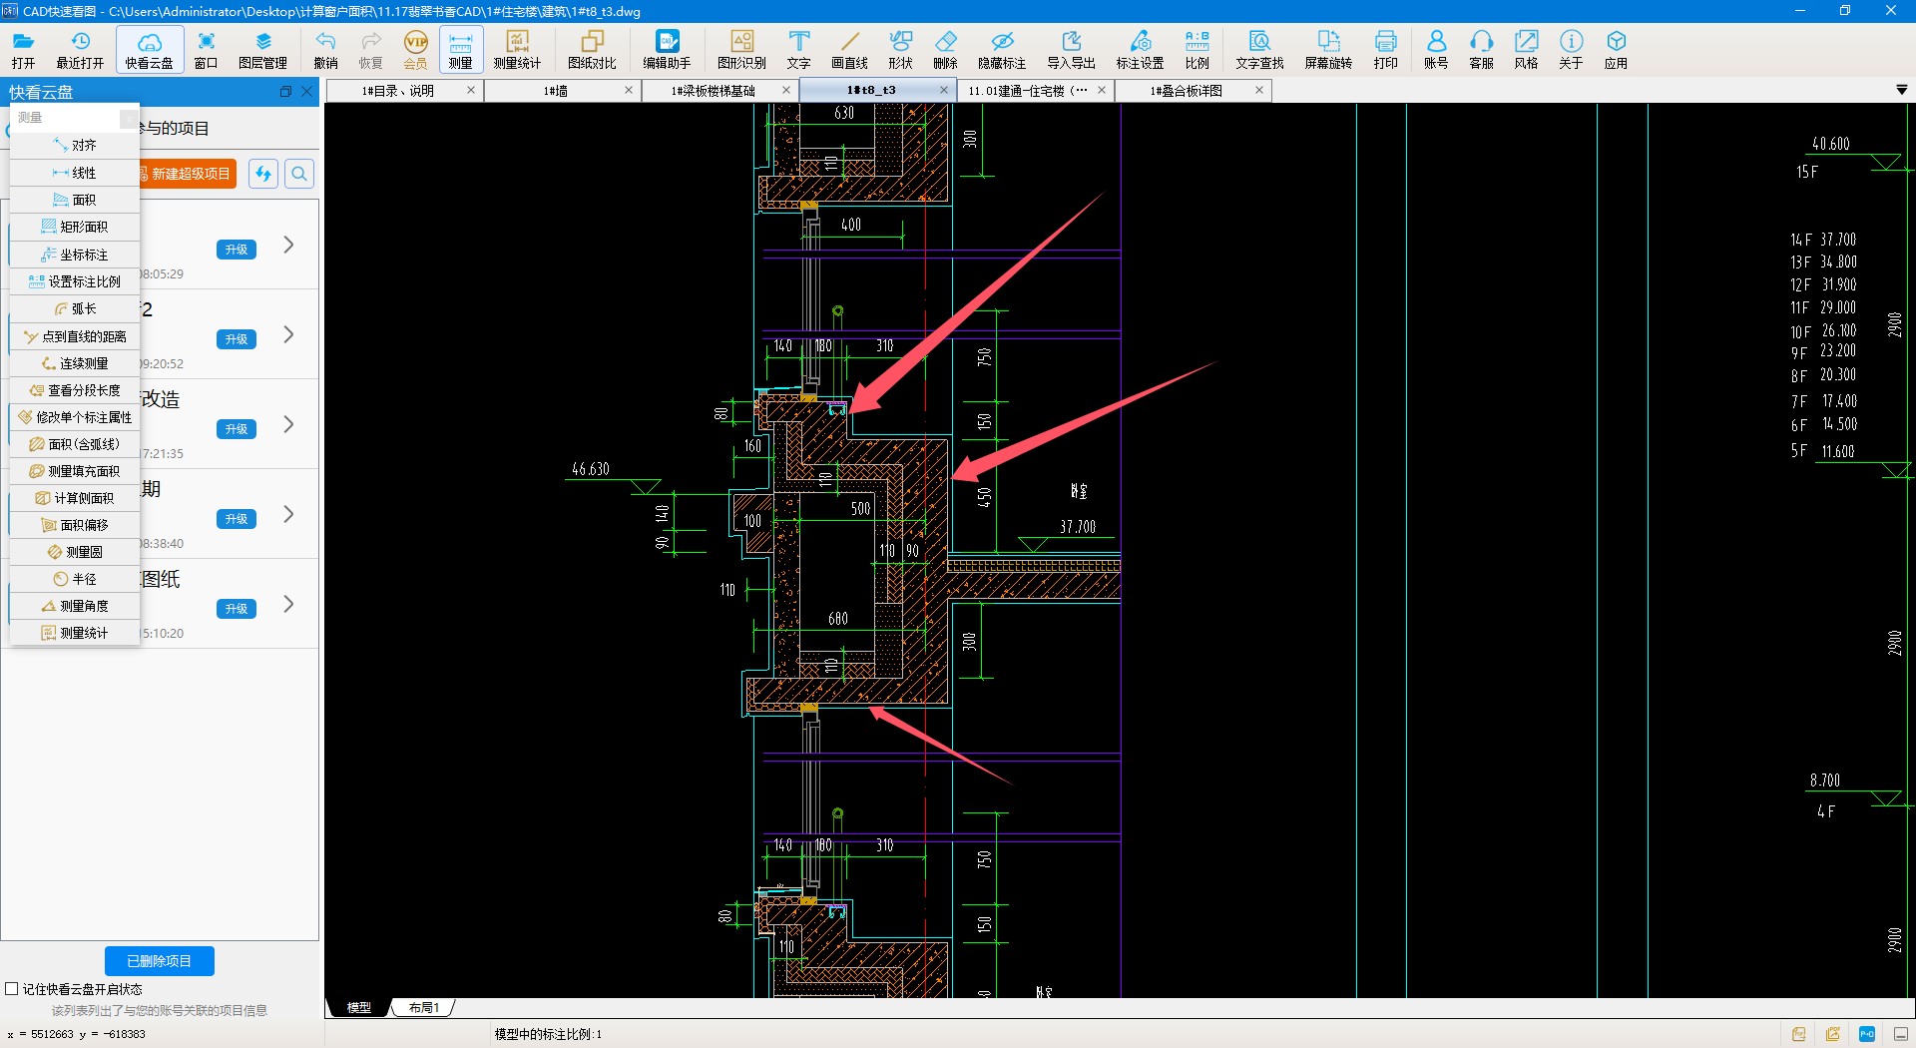This screenshot has height=1048, width=1916.
Task: Click 升级 for the 08:05:29 project
Action: [x=237, y=250]
